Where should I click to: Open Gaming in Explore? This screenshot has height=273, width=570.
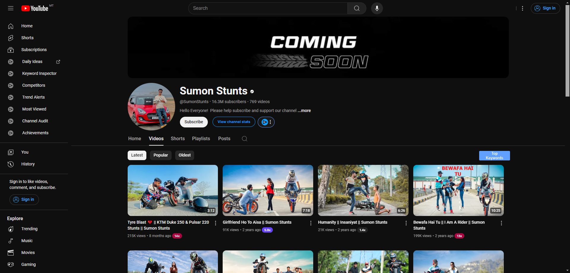[34, 264]
